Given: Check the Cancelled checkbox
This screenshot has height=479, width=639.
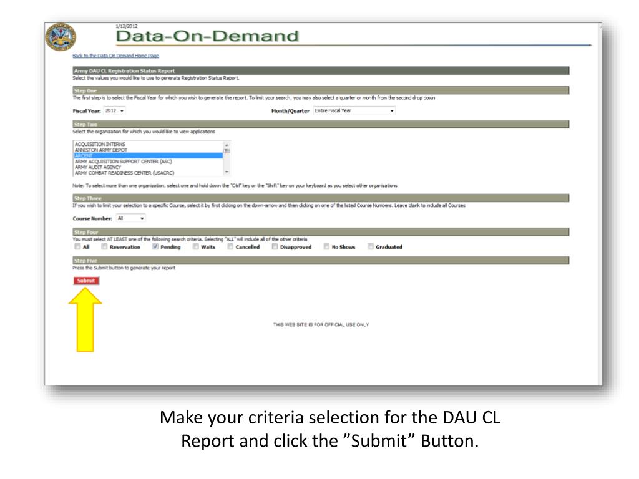Looking at the screenshot, I should coord(230,247).
